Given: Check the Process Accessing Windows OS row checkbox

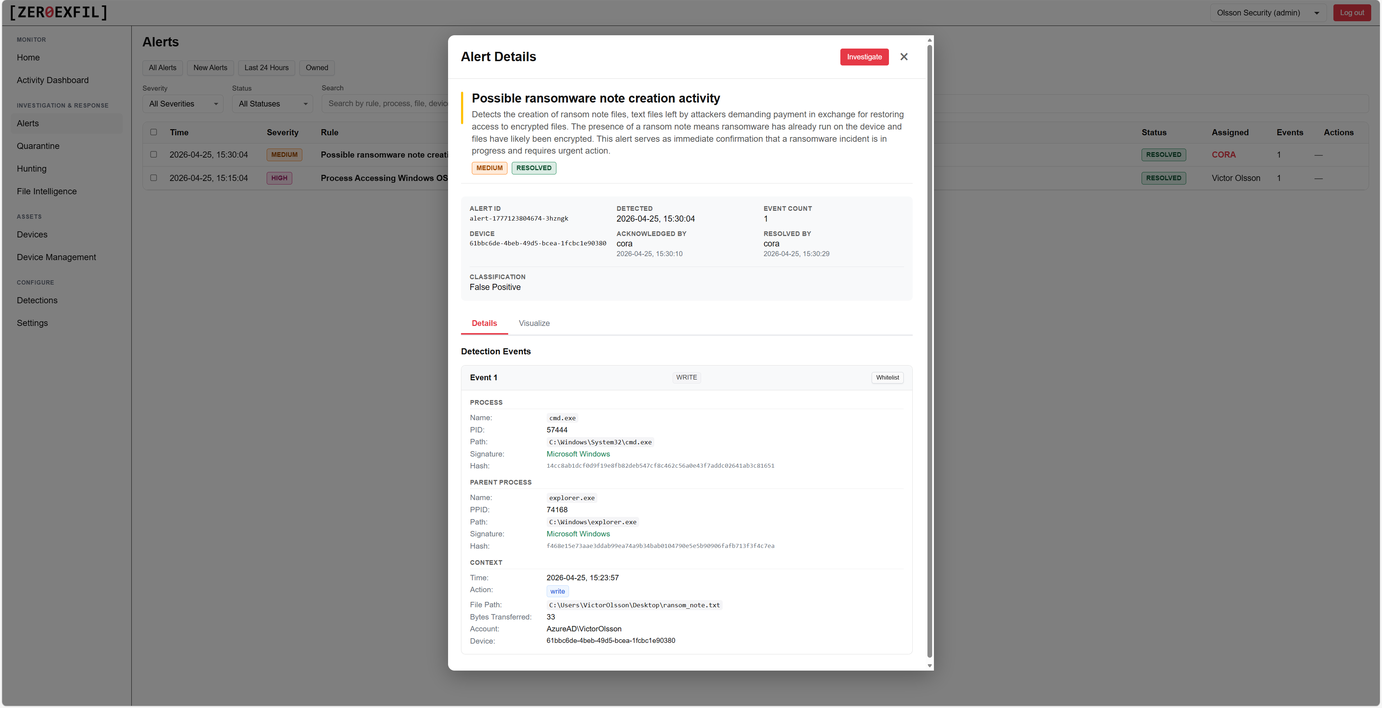Looking at the screenshot, I should pyautogui.click(x=153, y=178).
